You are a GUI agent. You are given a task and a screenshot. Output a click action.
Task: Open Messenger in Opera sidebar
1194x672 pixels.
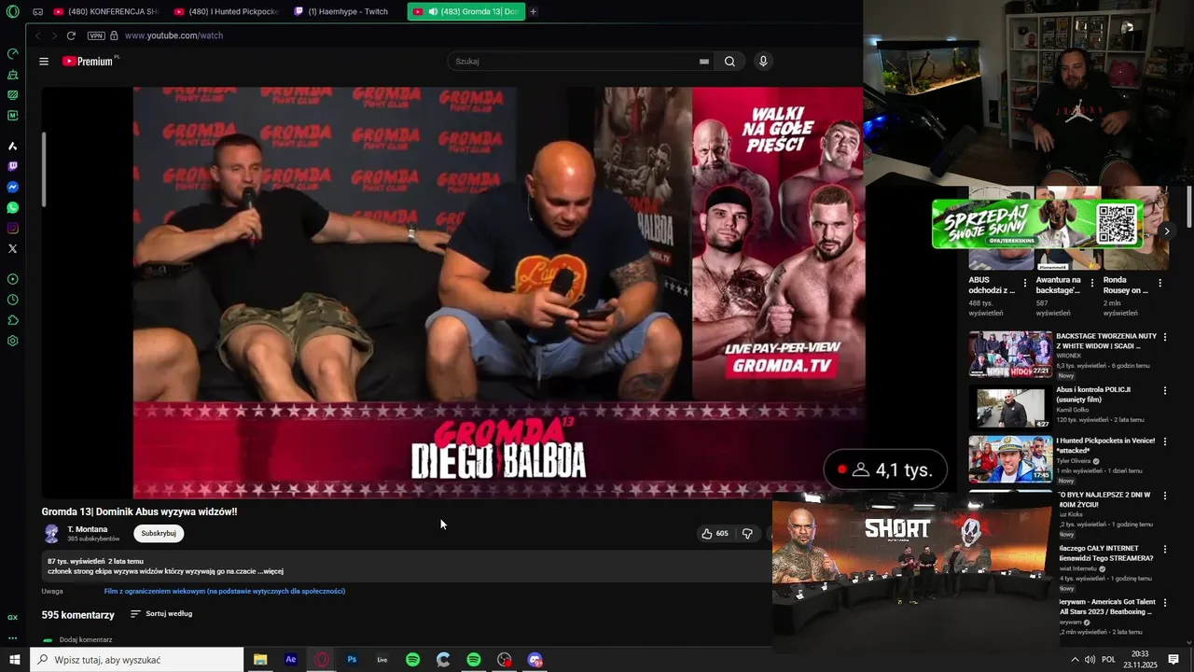click(x=12, y=187)
